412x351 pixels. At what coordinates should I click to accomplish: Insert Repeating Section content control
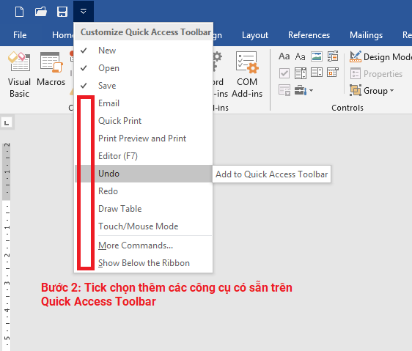point(284,90)
